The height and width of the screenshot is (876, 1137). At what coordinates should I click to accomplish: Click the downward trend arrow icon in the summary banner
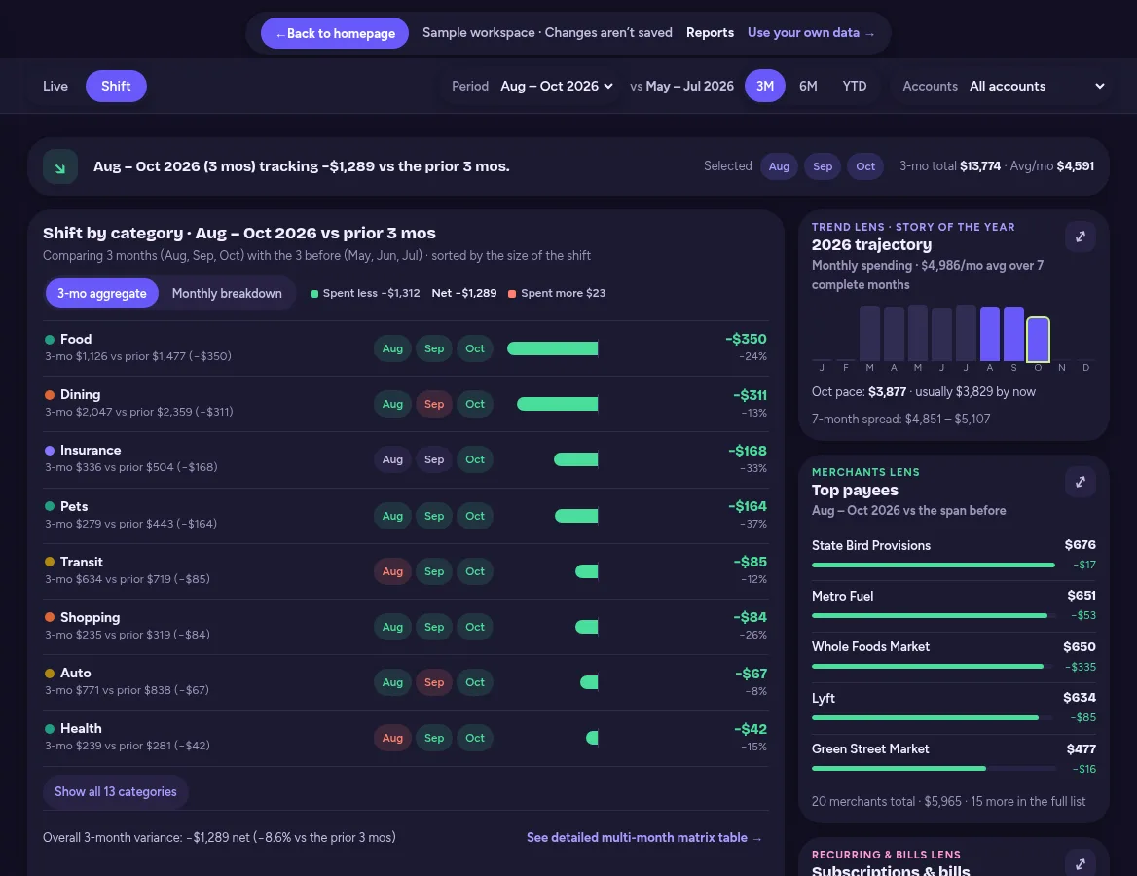tap(60, 166)
